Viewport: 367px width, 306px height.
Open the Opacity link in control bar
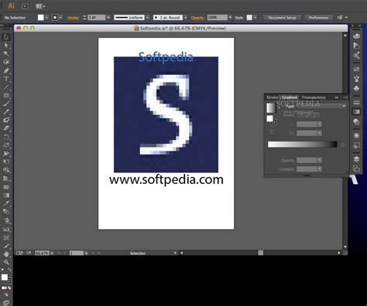click(197, 18)
